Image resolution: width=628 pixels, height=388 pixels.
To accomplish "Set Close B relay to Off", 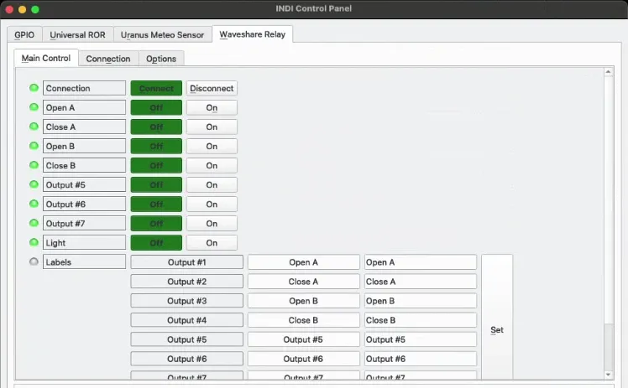I will tap(156, 165).
